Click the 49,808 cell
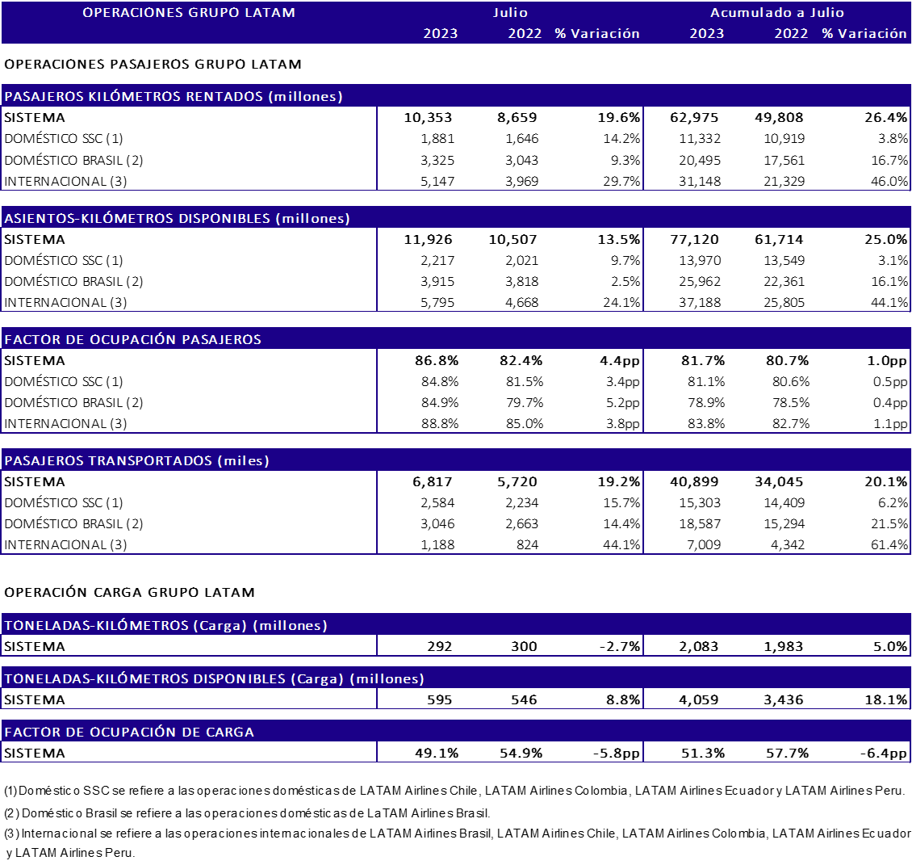 (779, 118)
